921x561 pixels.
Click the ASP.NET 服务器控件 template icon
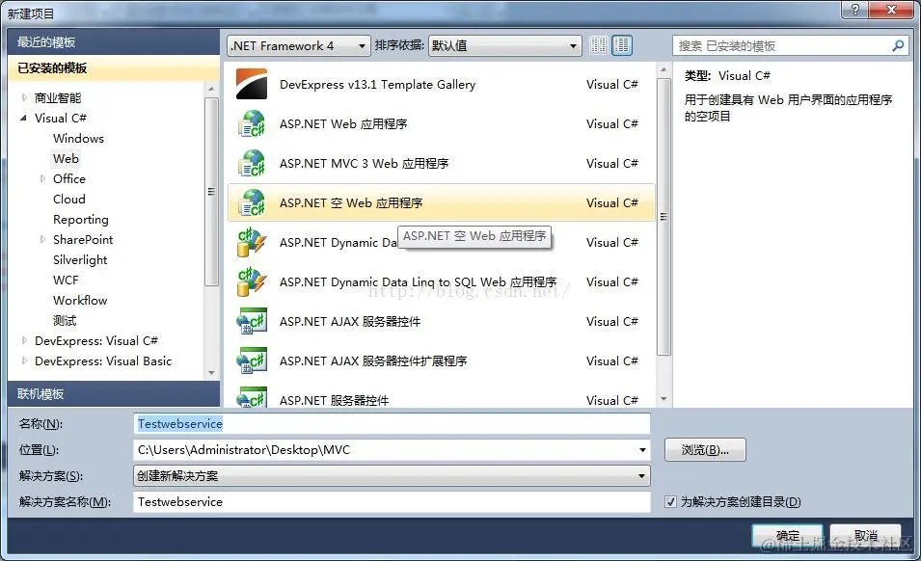point(252,398)
